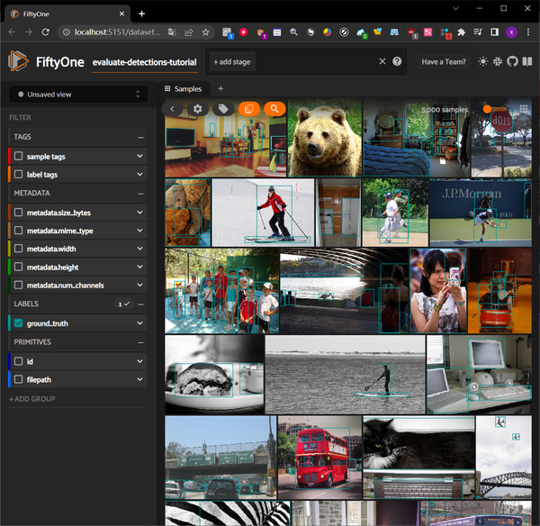Expand the label tags filter chevron
Screen dimensions: 540x526
[x=139, y=175]
